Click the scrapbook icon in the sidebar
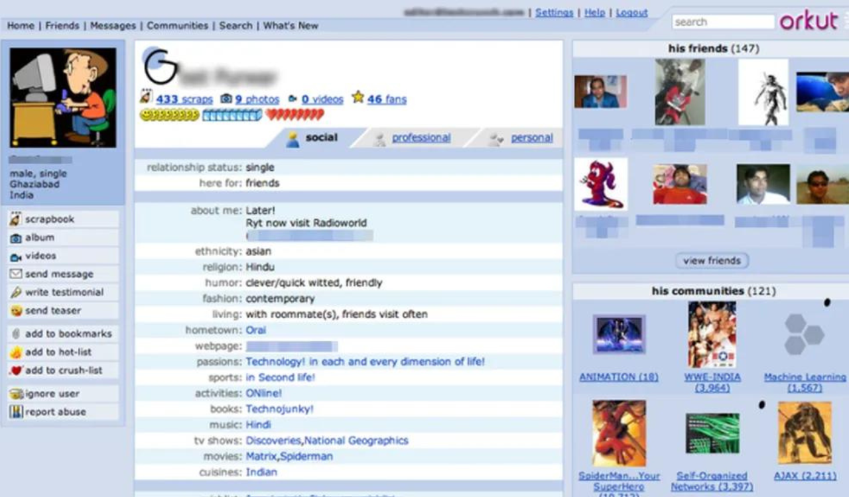The width and height of the screenshot is (849, 497). pos(15,219)
